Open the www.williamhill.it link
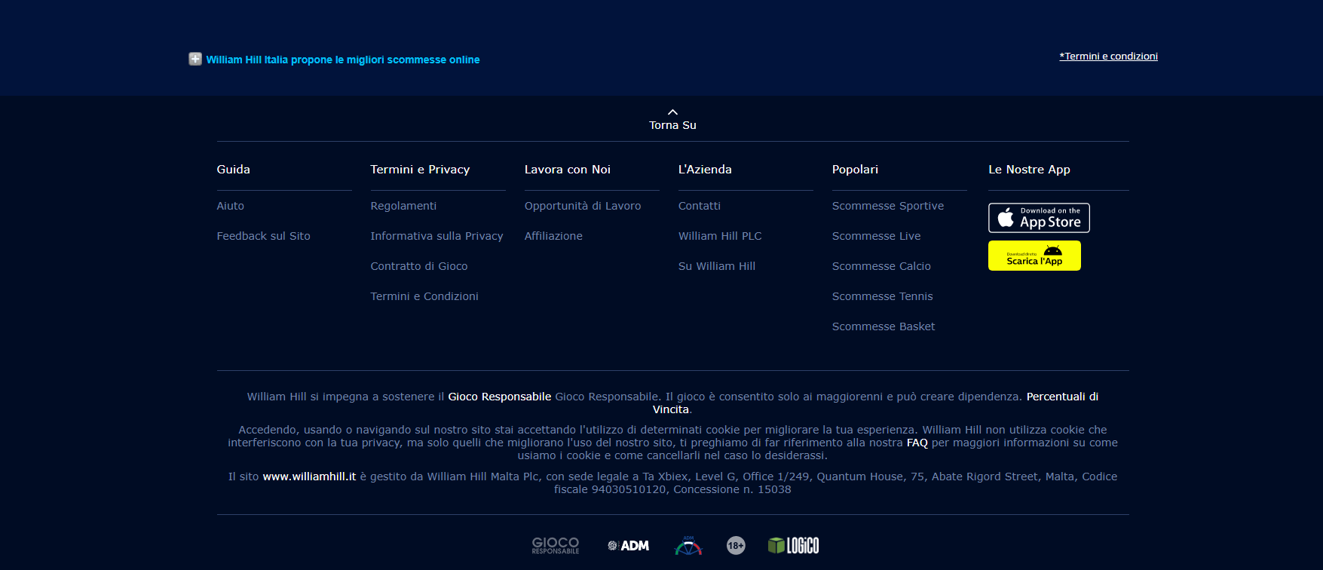 pos(309,477)
